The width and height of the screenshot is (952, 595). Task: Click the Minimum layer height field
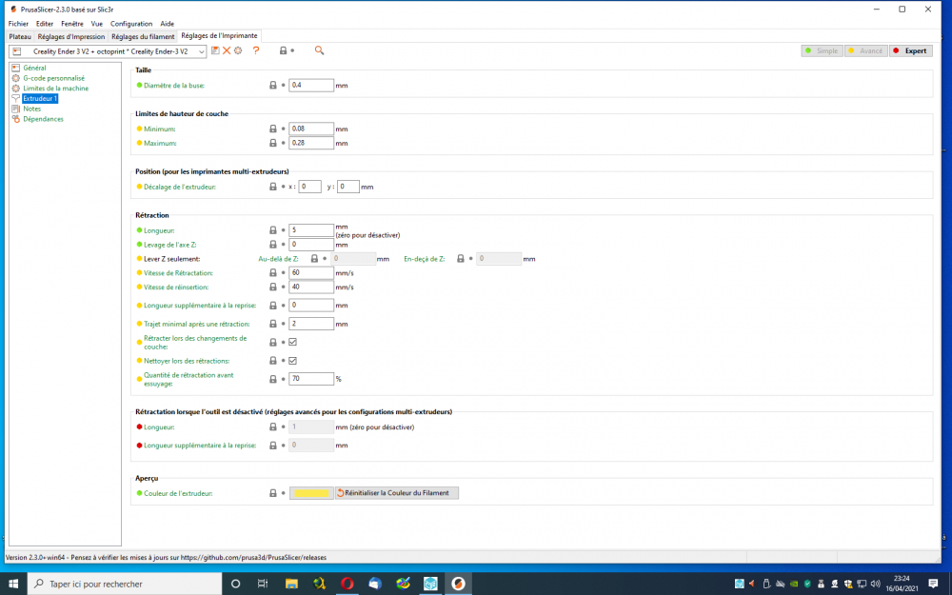click(x=311, y=129)
